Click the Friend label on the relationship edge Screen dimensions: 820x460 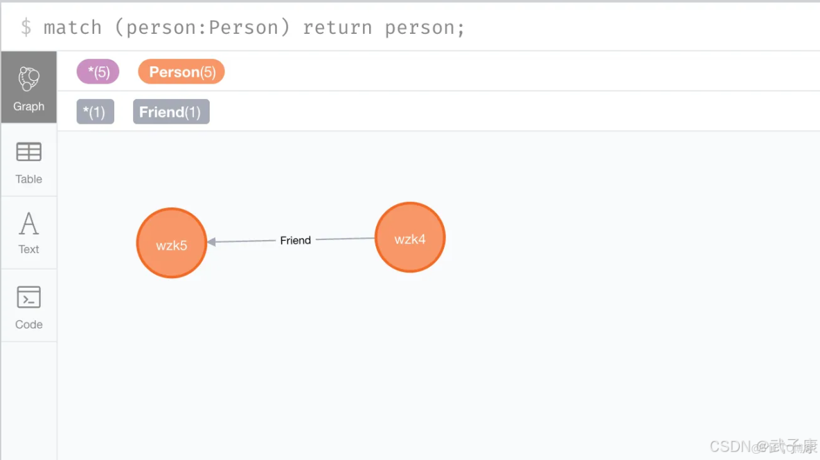(x=296, y=240)
